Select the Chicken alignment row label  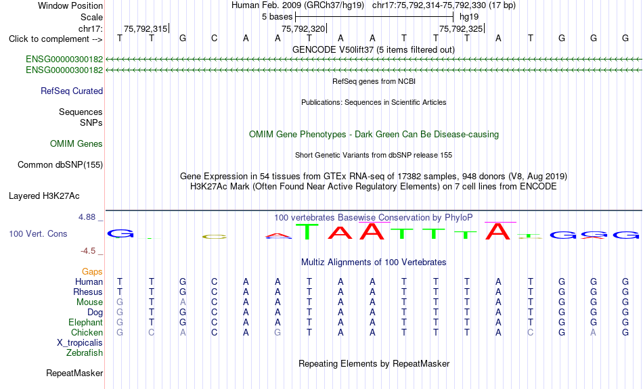pos(87,332)
